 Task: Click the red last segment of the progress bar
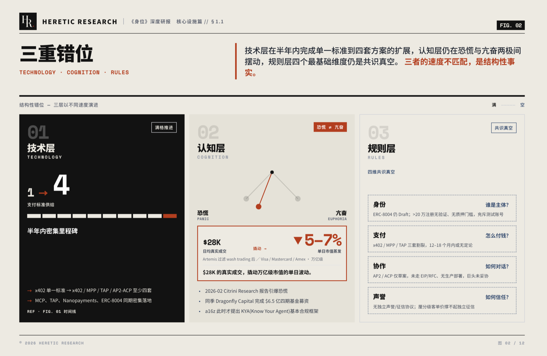tap(170, 216)
